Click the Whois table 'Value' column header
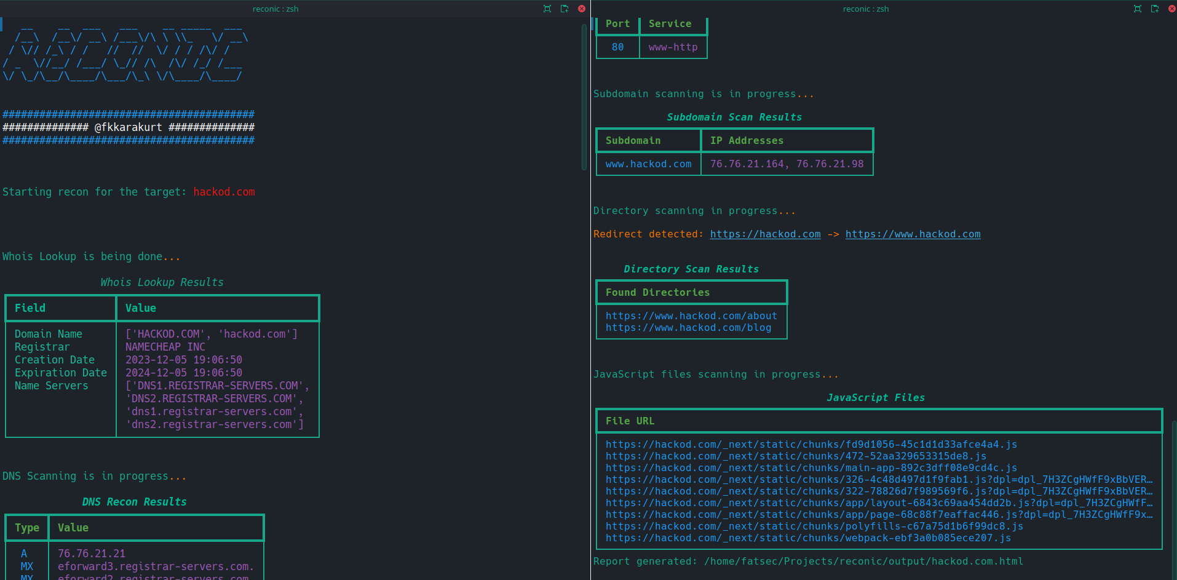Screen dimensions: 1177x580 point(141,308)
